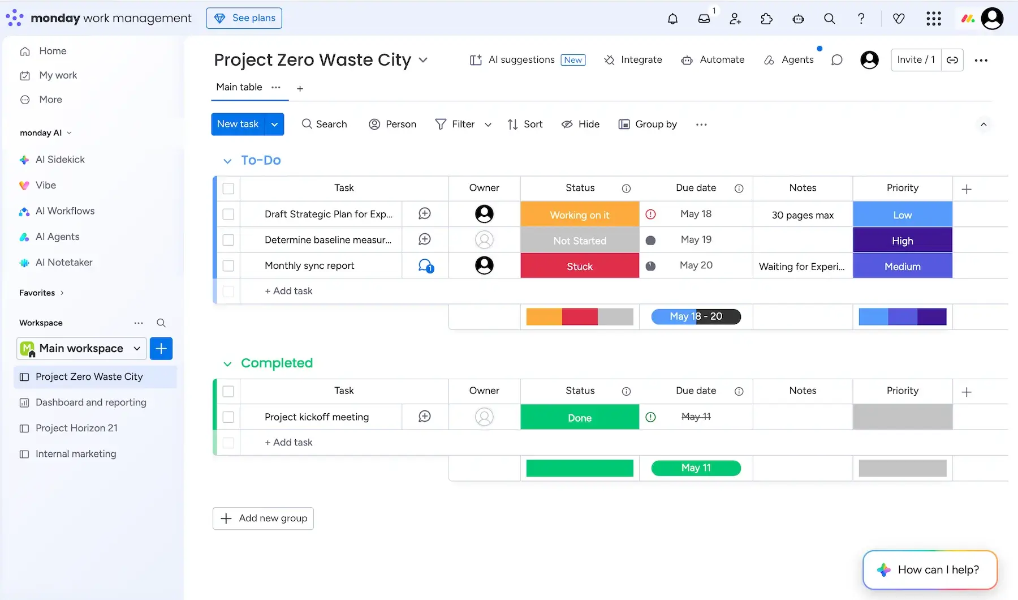Open the board discussion speech bubble icon
This screenshot has height=600, width=1018.
(837, 60)
